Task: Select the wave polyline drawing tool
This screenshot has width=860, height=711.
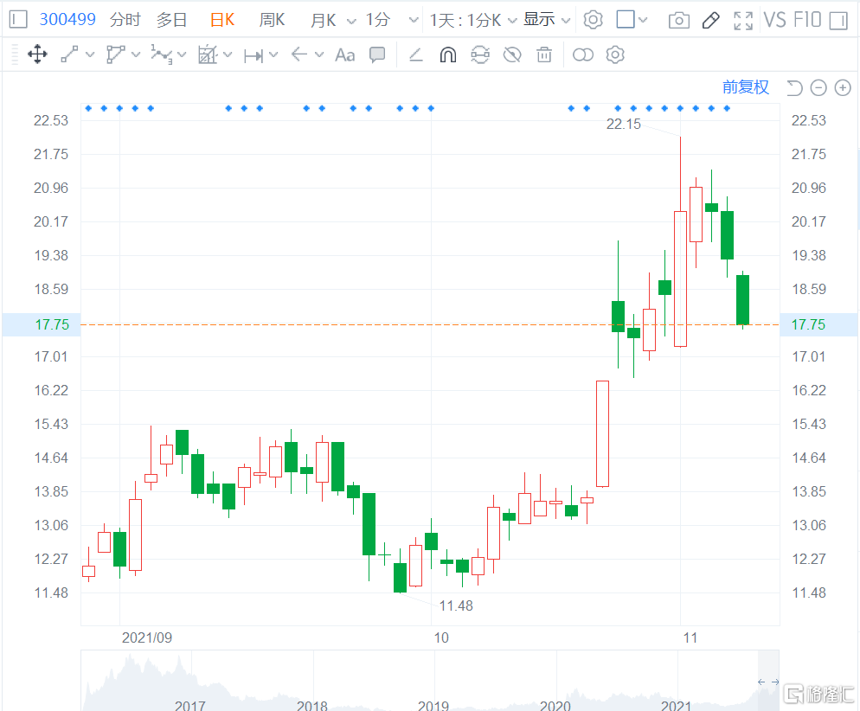Action: (x=161, y=54)
